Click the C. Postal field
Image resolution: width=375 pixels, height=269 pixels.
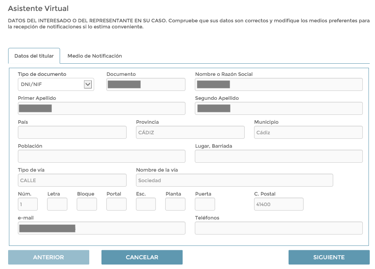(278, 204)
